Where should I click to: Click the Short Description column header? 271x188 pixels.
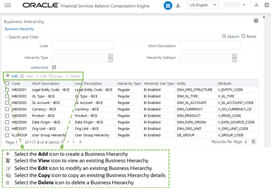point(46,83)
